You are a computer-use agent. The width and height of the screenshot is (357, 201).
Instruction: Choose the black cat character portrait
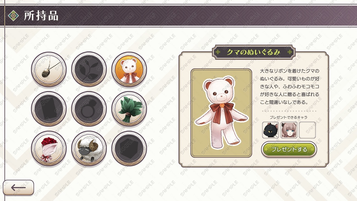[271, 130]
